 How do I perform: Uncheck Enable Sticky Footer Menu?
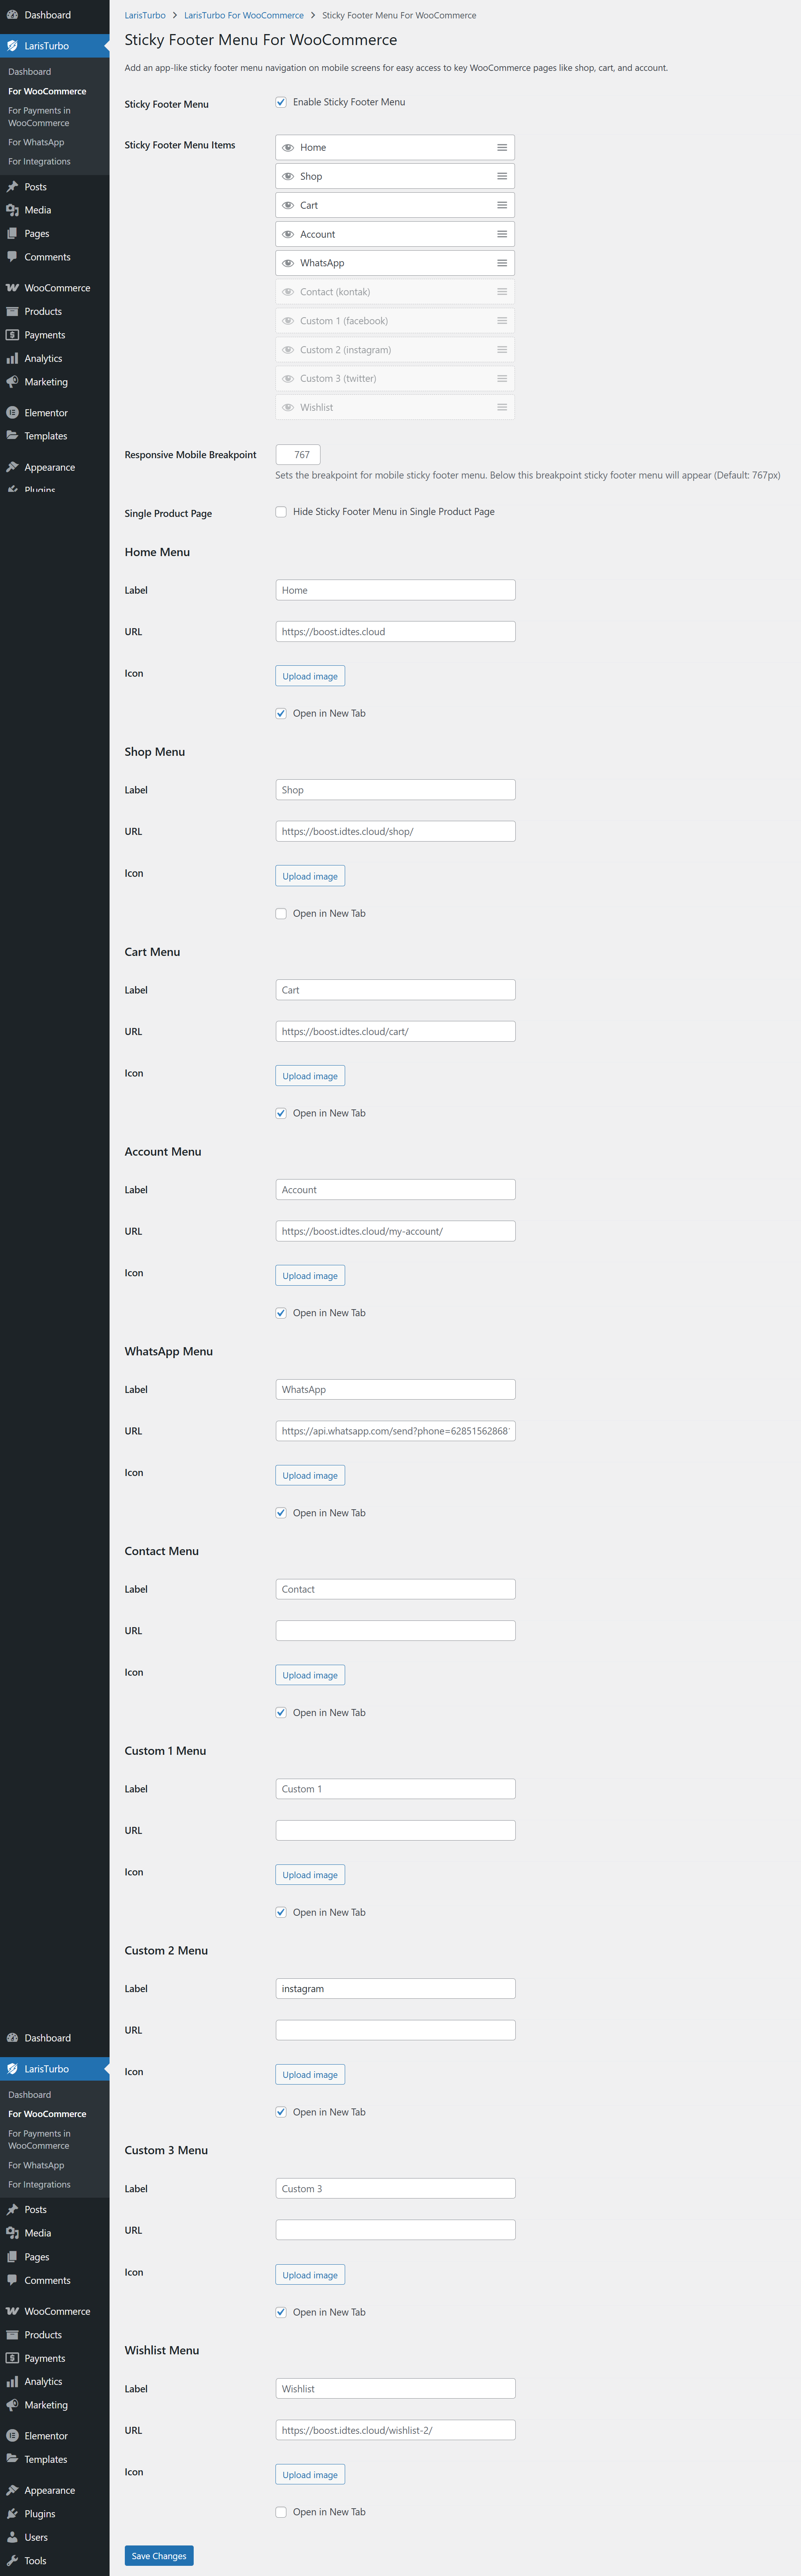281,102
